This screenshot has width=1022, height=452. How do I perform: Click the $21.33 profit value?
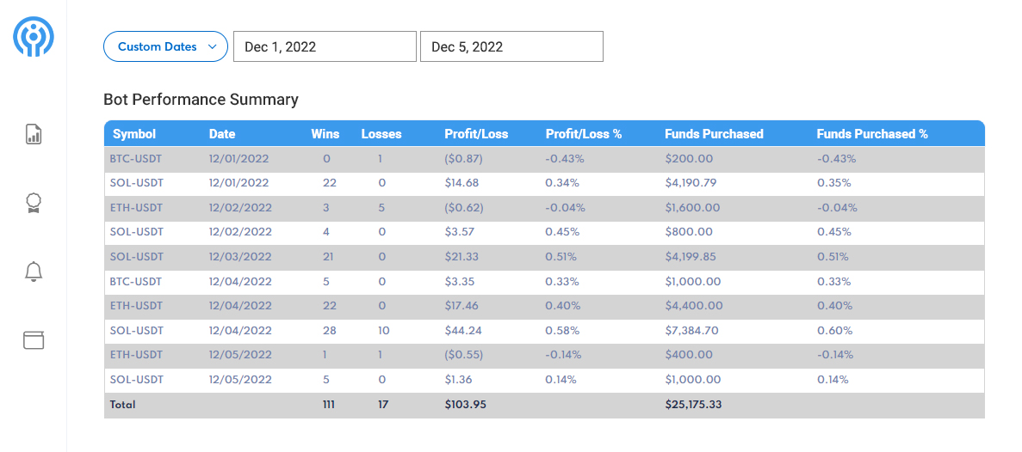(461, 257)
